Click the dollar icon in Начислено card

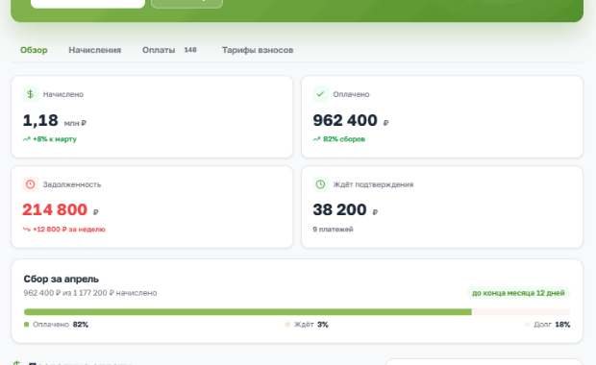[x=31, y=94]
